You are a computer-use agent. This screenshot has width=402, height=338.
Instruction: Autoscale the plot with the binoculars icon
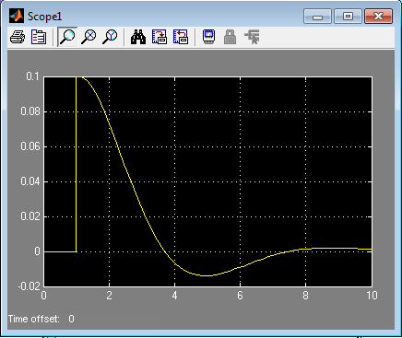(138, 37)
